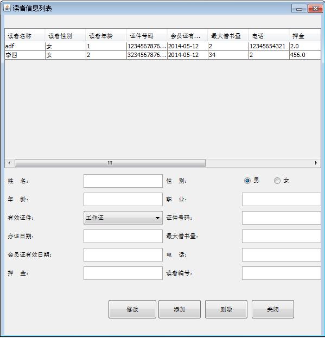Click the 关闭 button
Viewport: 325px width, 338px height.
[x=273, y=309]
